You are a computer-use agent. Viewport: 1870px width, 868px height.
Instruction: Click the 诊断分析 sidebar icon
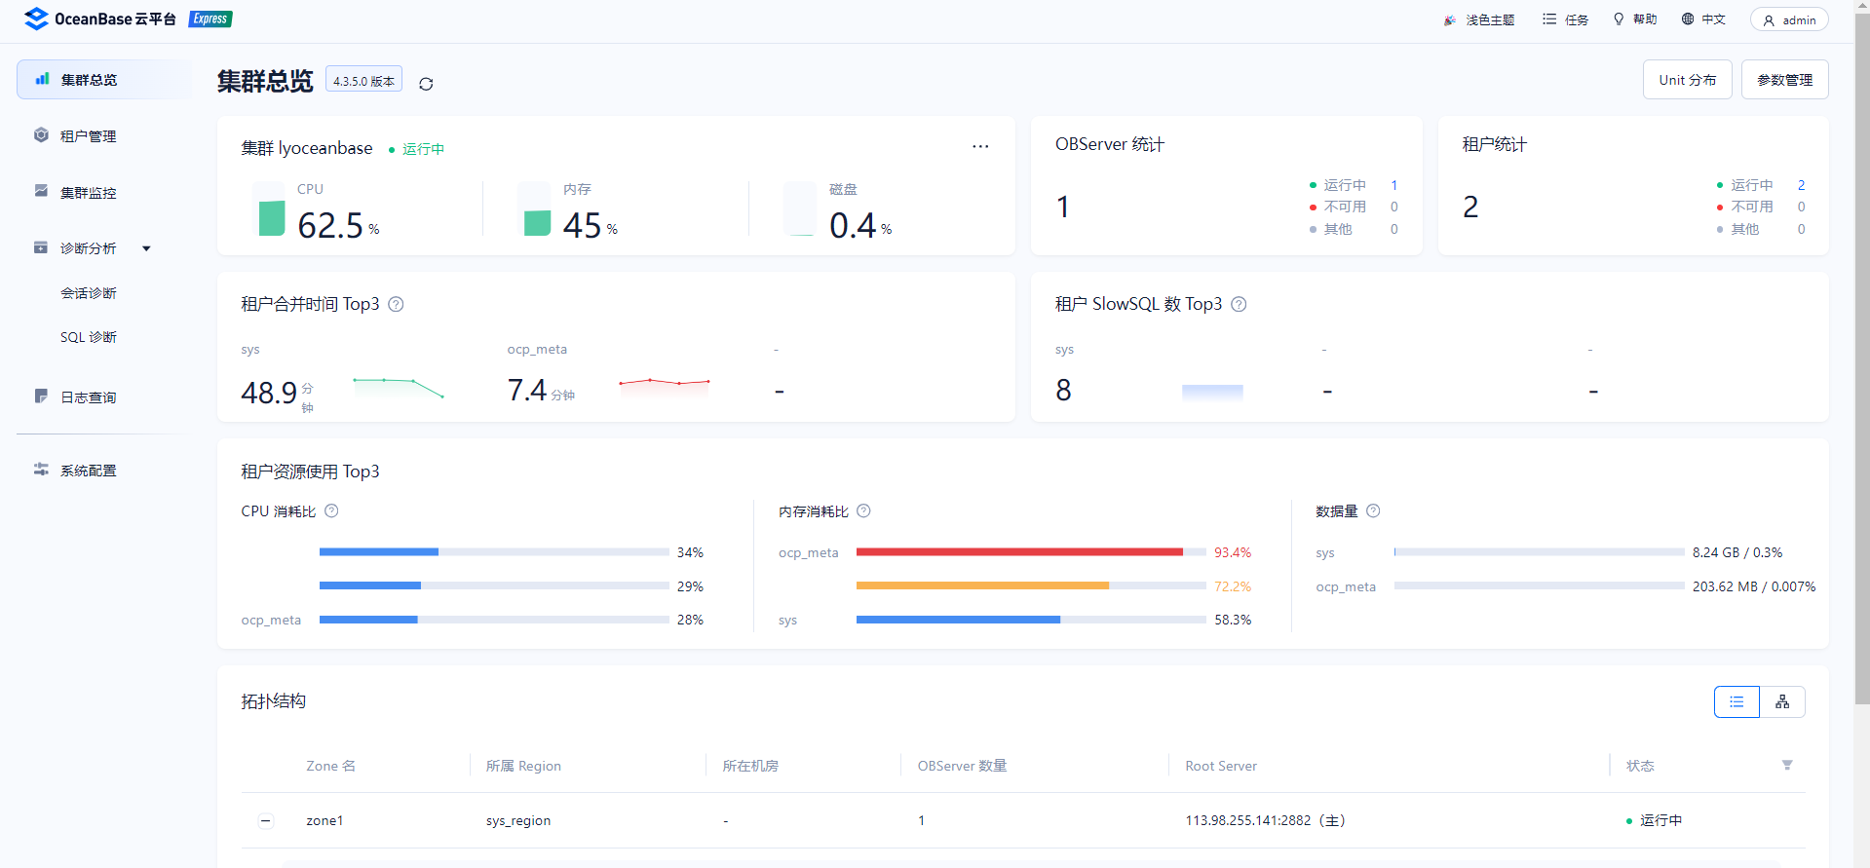point(41,247)
